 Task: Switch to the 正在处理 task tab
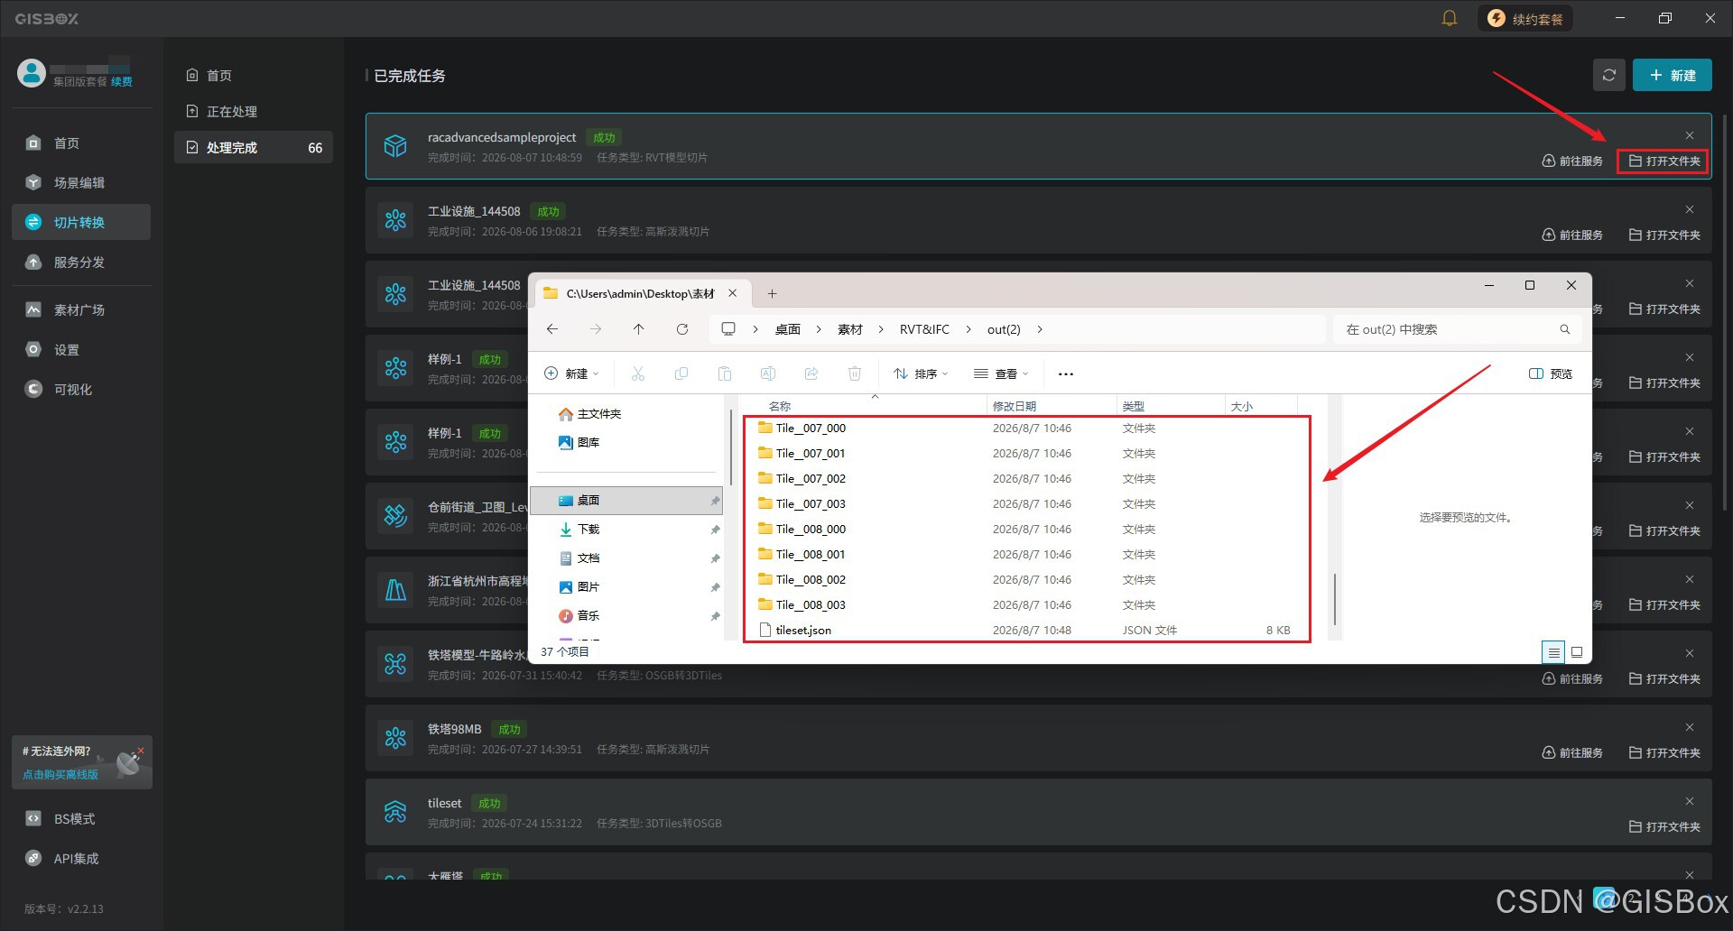click(254, 112)
